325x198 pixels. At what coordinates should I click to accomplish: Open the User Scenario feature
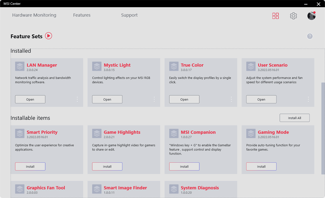(261, 99)
